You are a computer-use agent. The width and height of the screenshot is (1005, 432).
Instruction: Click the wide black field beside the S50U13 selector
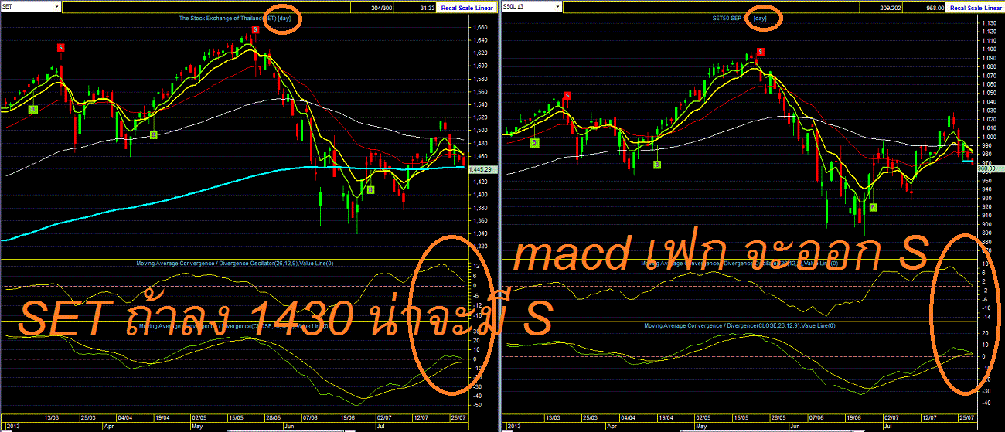pyautogui.click(x=710, y=7)
